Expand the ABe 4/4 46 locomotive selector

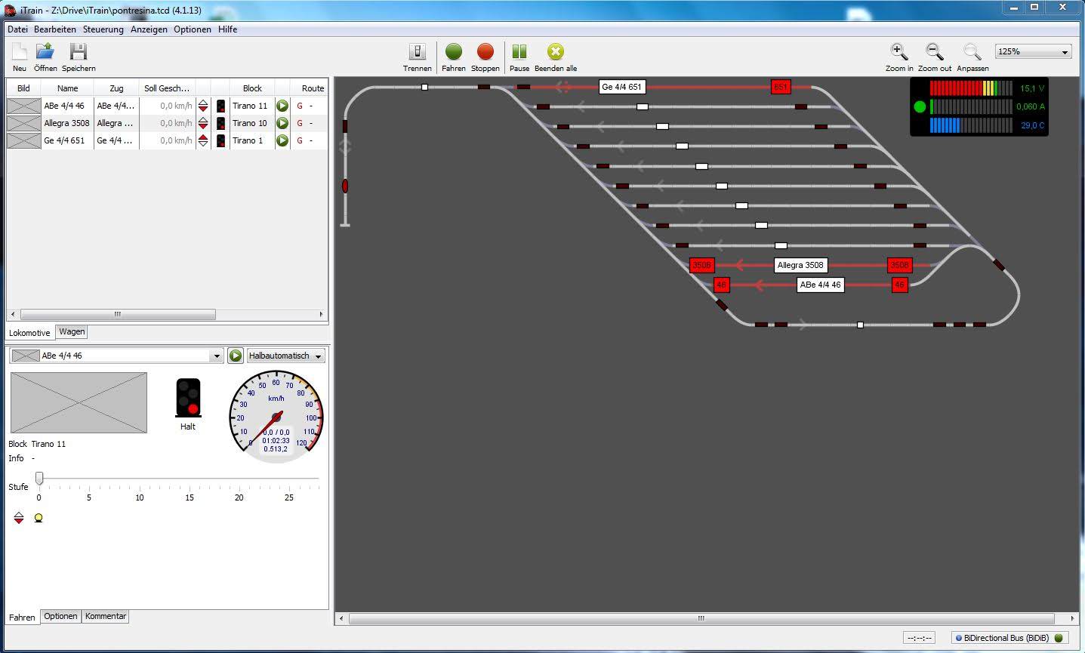[217, 356]
